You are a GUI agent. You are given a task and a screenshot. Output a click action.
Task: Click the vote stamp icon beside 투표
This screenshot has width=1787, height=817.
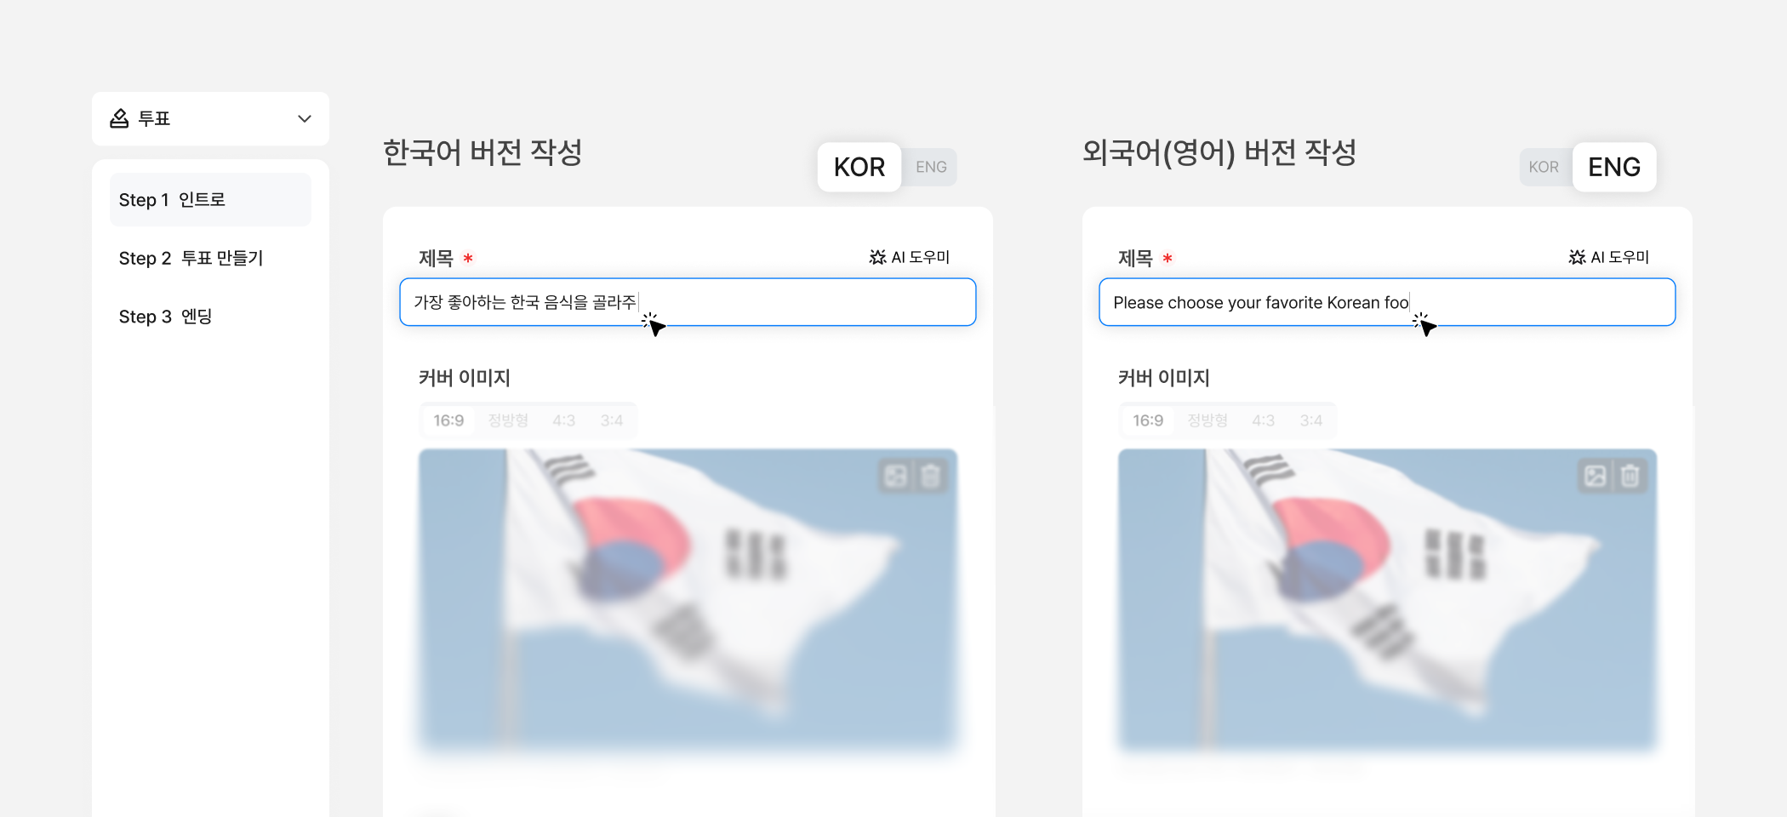(119, 118)
